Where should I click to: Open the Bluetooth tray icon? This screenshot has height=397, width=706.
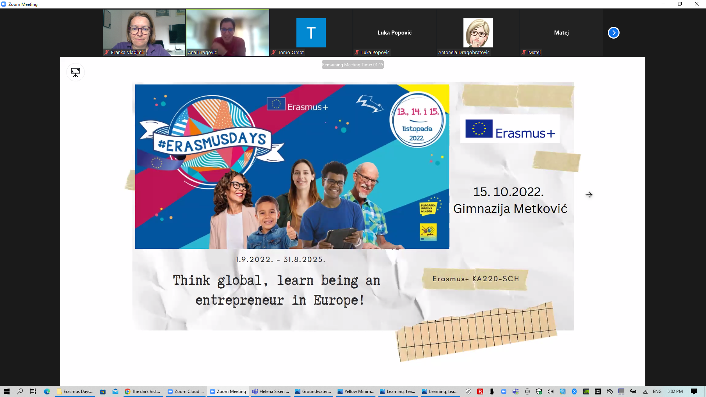pyautogui.click(x=574, y=391)
